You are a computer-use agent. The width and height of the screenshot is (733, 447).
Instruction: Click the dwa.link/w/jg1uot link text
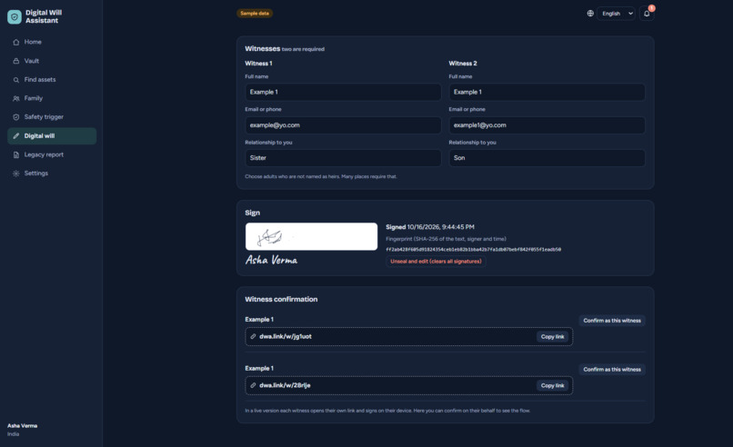[x=286, y=336]
